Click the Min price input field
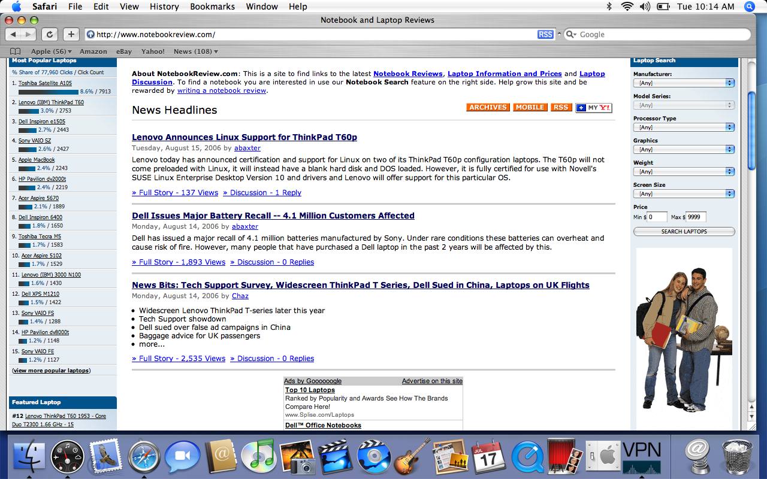Viewport: 767px width, 479px height. click(657, 217)
